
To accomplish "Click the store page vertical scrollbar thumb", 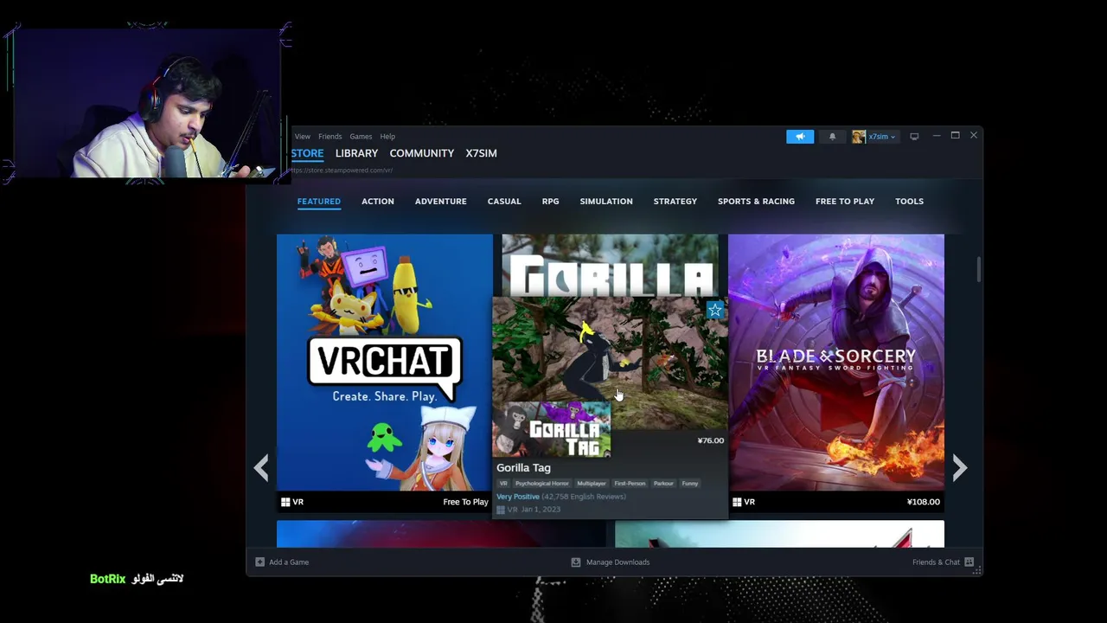I will [x=979, y=269].
